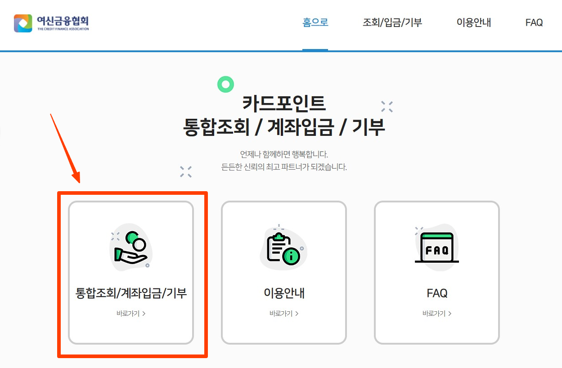Click the 통합조회 / 계좌입금 / 기부 heading
562x368 pixels.
284,127
